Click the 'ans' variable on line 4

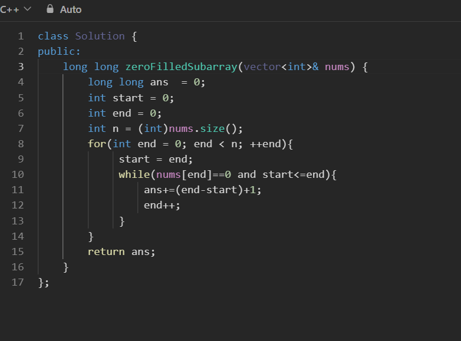(x=159, y=82)
